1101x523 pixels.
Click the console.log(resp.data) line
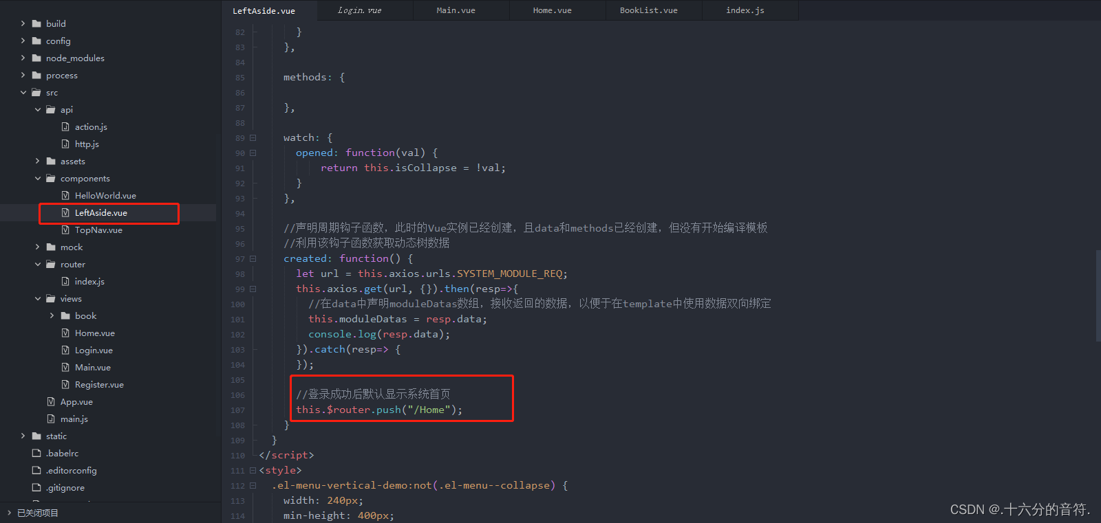379,334
